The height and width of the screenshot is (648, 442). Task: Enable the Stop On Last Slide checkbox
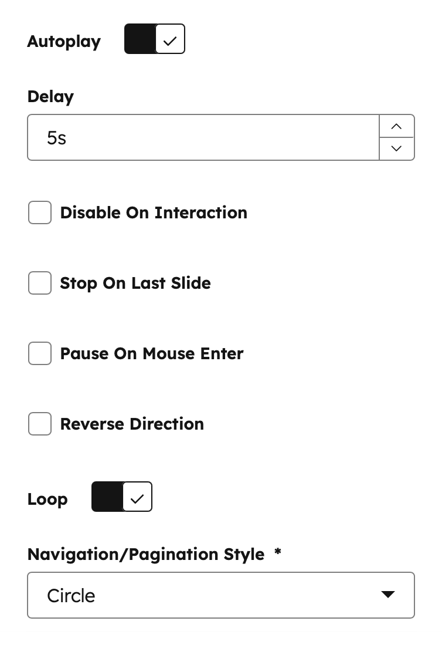[x=40, y=283]
